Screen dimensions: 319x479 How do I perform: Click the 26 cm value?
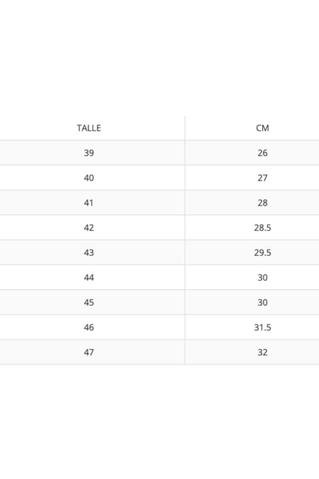coord(262,153)
